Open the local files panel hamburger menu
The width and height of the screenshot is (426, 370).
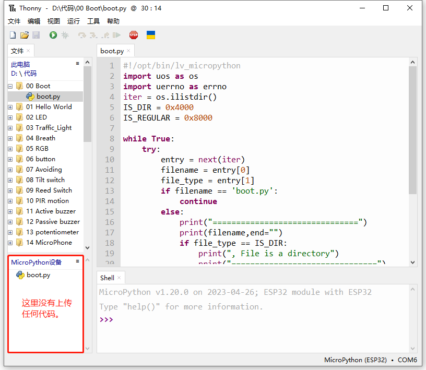pos(77,63)
